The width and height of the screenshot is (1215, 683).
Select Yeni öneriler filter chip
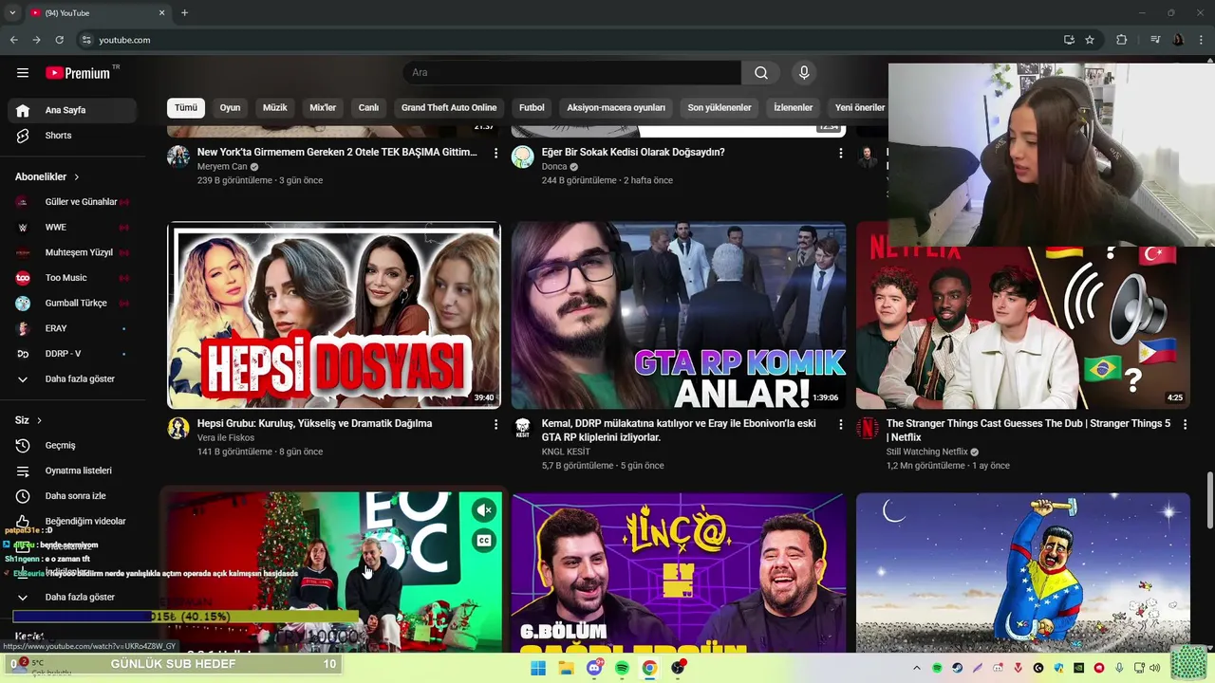pos(858,108)
